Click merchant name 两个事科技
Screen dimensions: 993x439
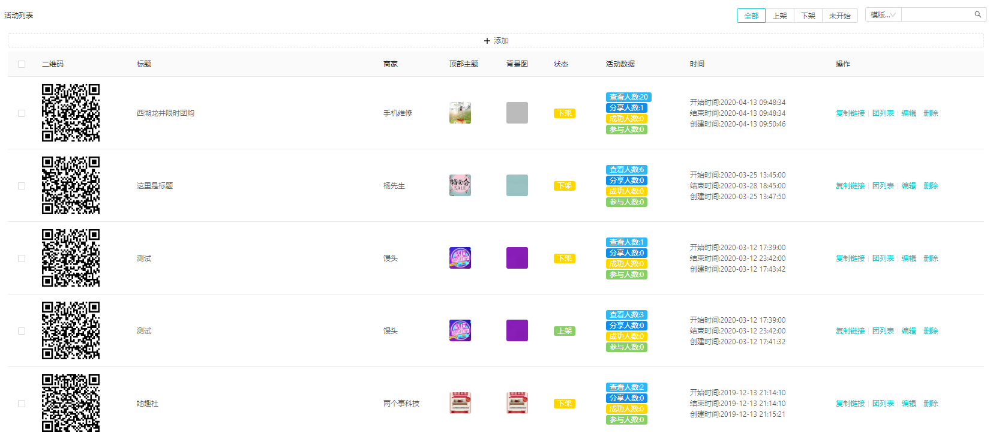point(401,404)
